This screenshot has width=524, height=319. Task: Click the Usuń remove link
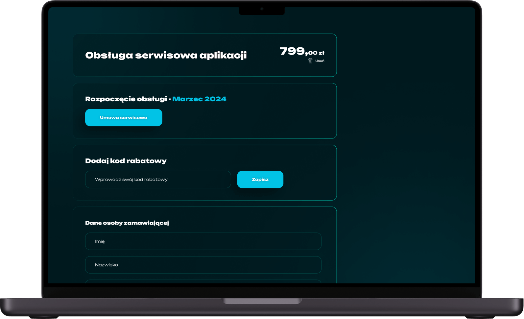pyautogui.click(x=320, y=61)
